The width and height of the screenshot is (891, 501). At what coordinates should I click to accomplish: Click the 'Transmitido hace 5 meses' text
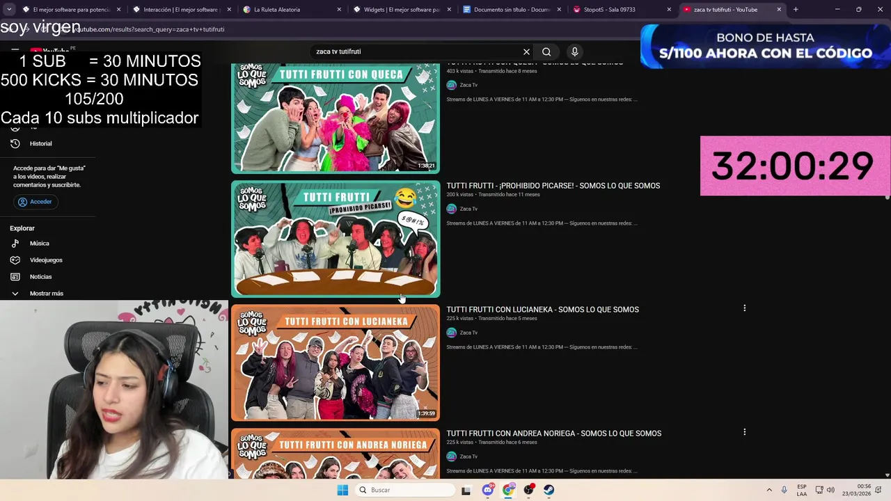click(x=507, y=319)
